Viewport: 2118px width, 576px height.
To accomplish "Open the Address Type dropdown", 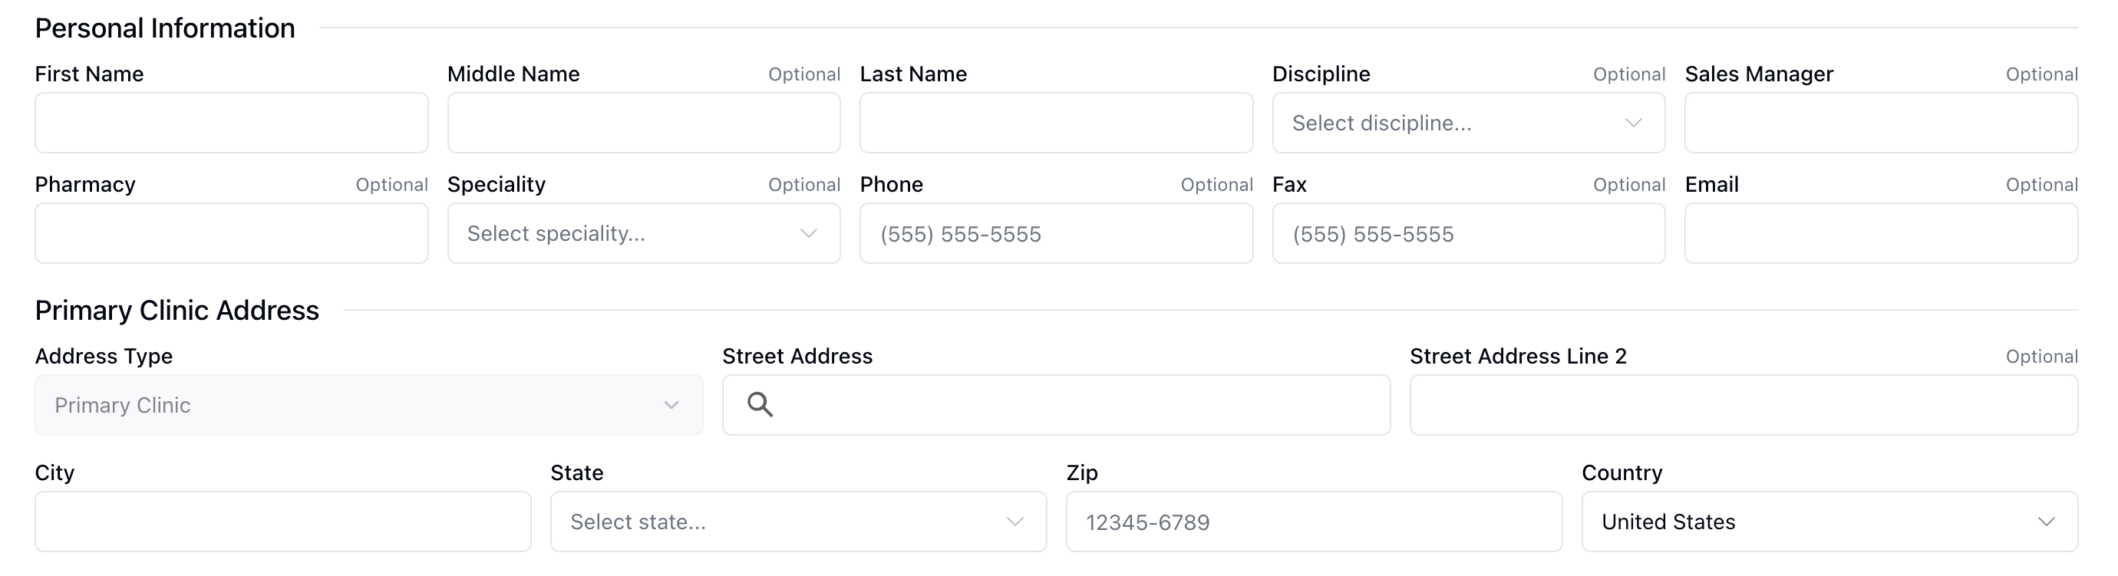I will click(368, 405).
